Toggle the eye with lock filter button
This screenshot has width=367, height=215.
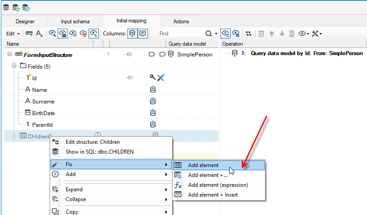[63, 34]
